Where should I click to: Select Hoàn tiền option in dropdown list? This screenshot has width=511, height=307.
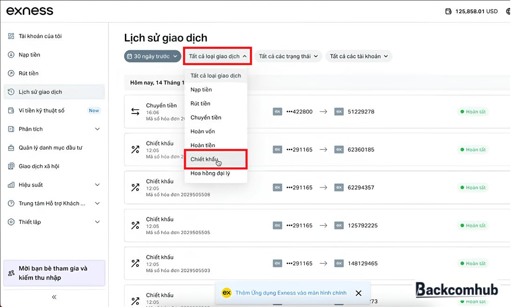(x=216, y=146)
